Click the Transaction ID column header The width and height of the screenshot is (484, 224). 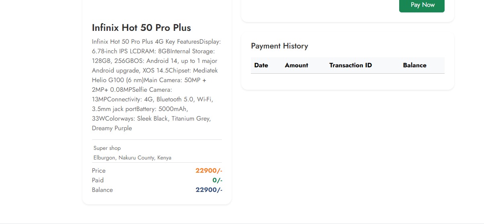click(350, 65)
